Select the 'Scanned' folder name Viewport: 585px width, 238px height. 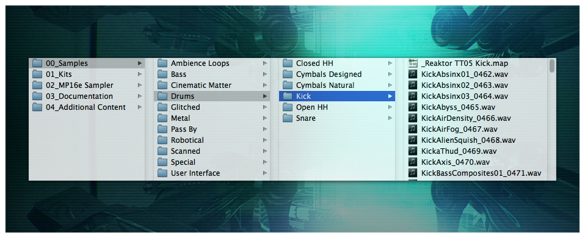[x=186, y=151]
